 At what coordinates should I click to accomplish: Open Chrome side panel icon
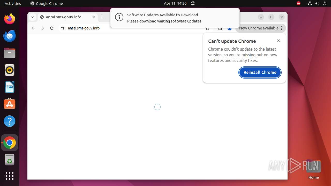pyautogui.click(x=220, y=28)
